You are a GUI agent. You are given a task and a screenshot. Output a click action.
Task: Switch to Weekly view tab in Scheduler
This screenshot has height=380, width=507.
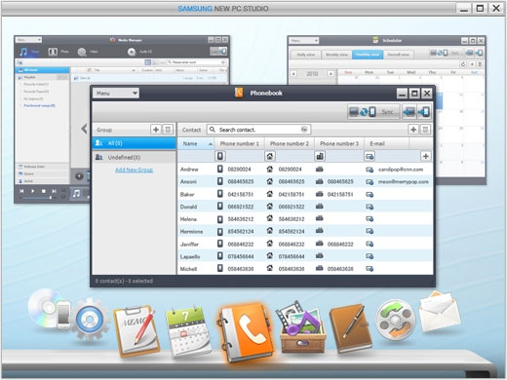336,55
